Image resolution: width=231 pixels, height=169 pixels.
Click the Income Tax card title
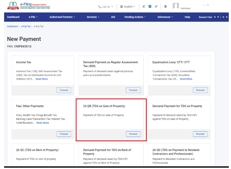tap(24, 62)
